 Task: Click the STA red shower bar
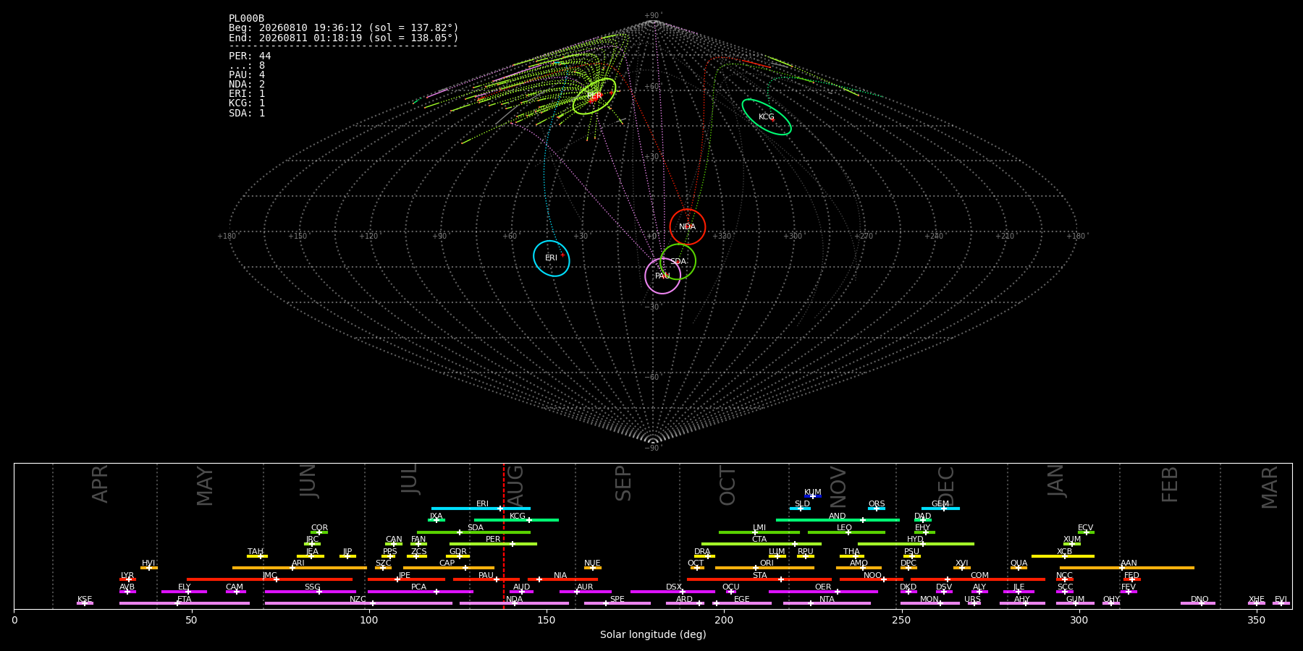(759, 579)
